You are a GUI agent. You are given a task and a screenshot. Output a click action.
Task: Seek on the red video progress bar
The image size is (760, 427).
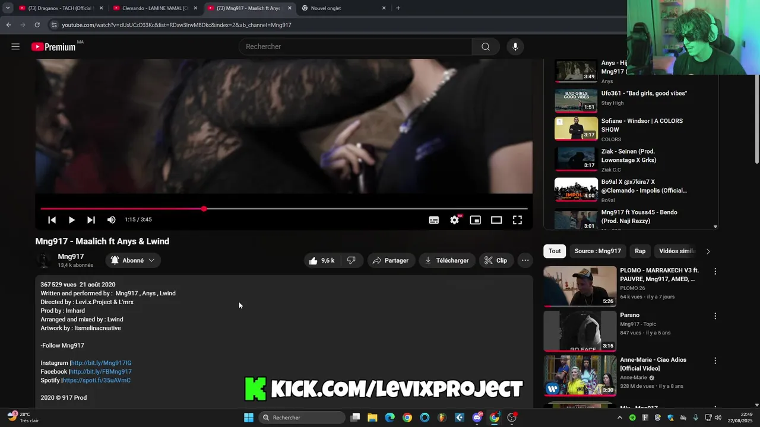[x=284, y=209]
